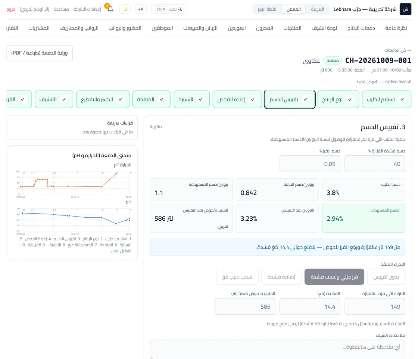Choose the إضافة قشدة action
Image resolution: width=418 pixels, height=359 pixels.
click(x=281, y=277)
